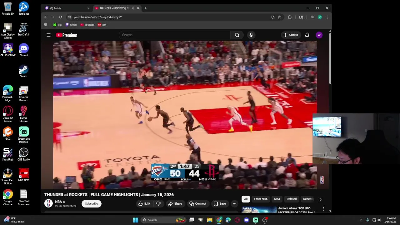400x225 pixels.
Task: Click the video player to pause
Action: [185, 115]
